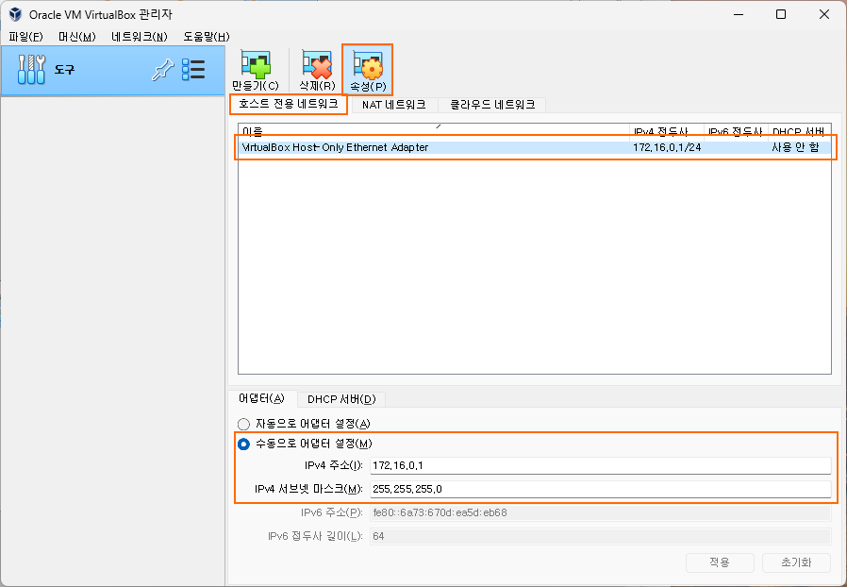
Task: Switch to 호스트 전용 네트워크 tab
Action: (289, 104)
